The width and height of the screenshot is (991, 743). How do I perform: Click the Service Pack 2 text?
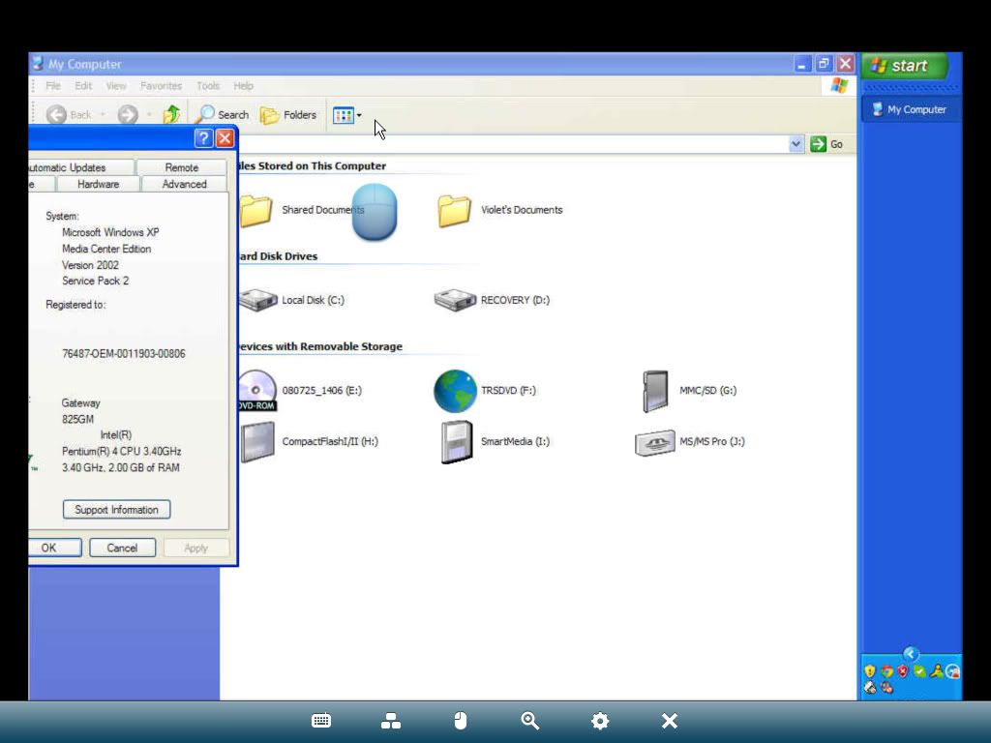coord(96,282)
